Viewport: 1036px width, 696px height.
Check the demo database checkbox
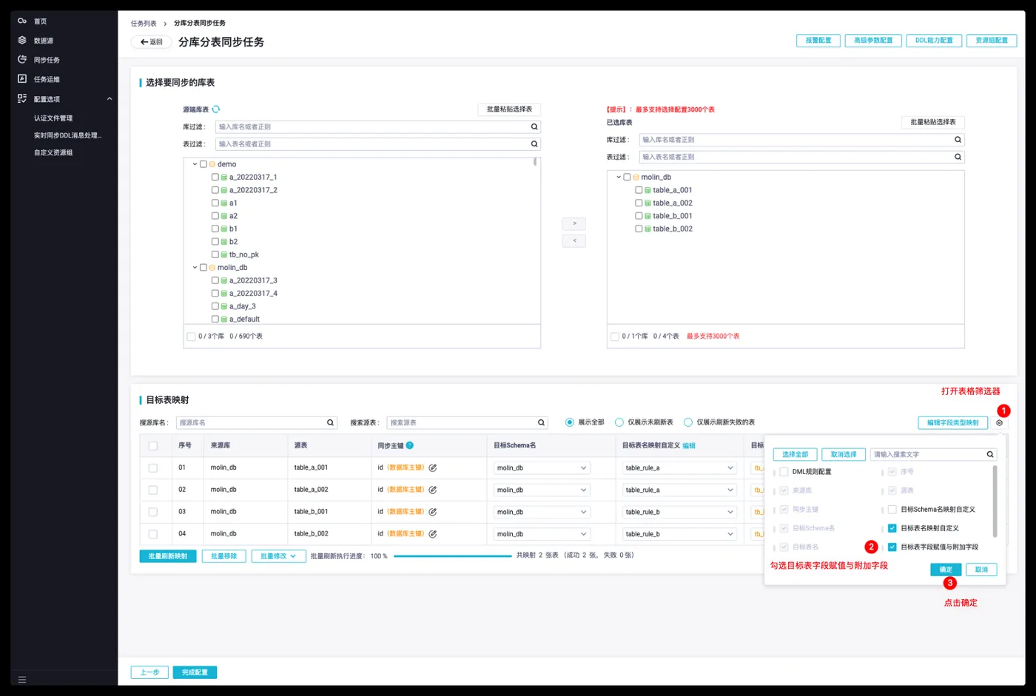click(203, 164)
